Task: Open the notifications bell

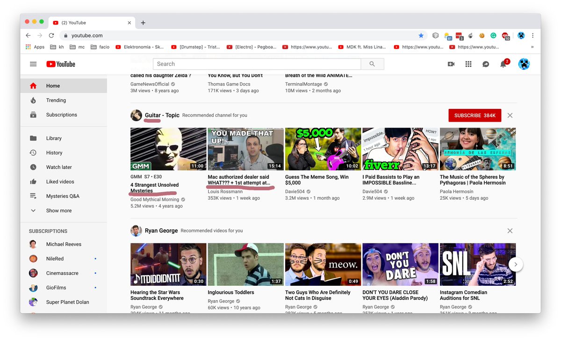Action: point(503,64)
